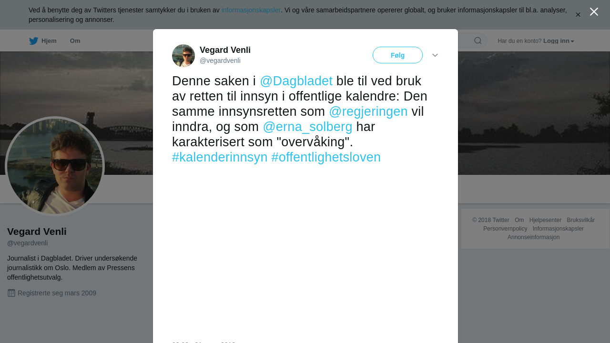This screenshot has width=610, height=343.
Task: Close the tweet overlay with large X
Action: [594, 11]
